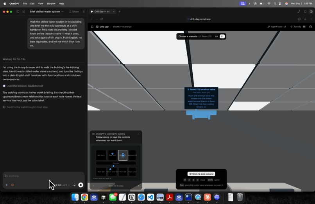Launch Google Chrome from the Dock

click(x=84, y=197)
